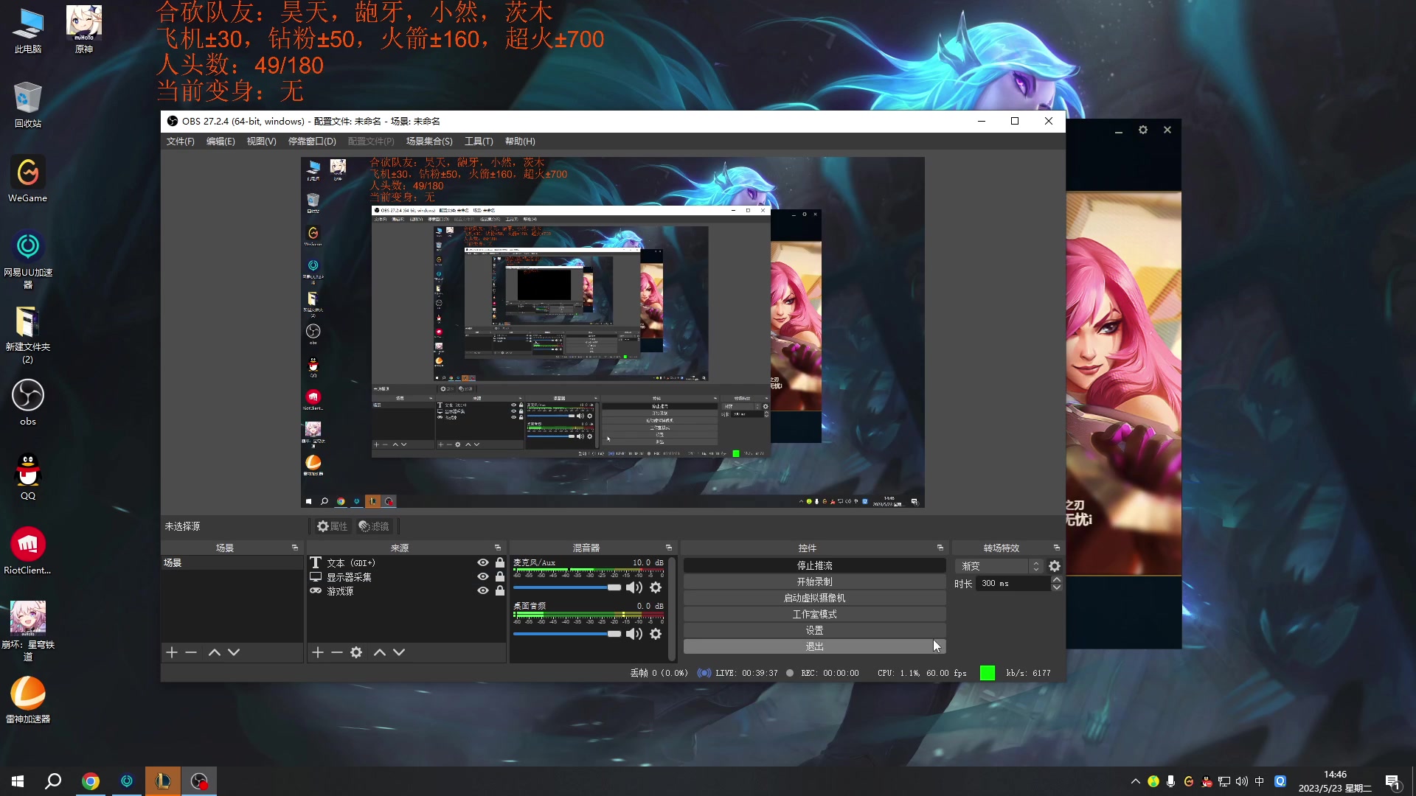The height and width of the screenshot is (796, 1416).
Task: Pop out the 混音器 dock panel
Action: click(669, 548)
